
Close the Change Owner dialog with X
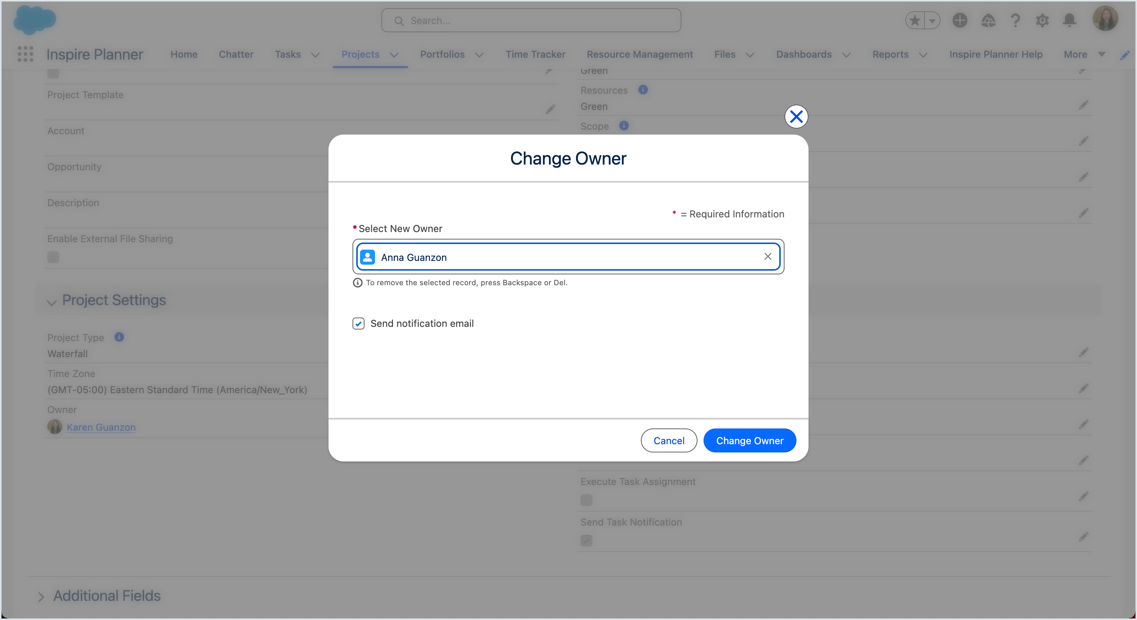pos(796,117)
